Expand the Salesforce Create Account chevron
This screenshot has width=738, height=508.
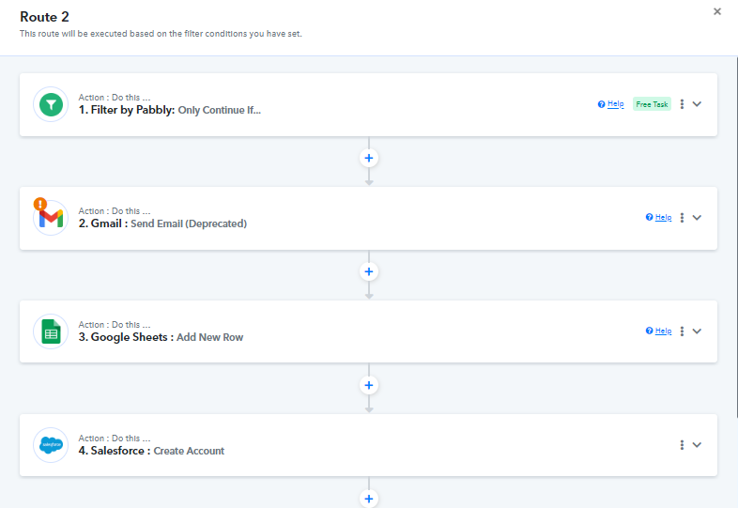click(x=697, y=444)
